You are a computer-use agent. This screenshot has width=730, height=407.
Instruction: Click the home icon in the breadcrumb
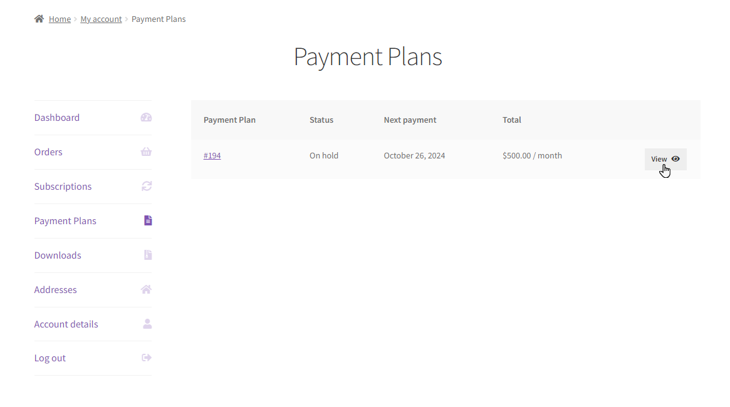[x=39, y=19]
